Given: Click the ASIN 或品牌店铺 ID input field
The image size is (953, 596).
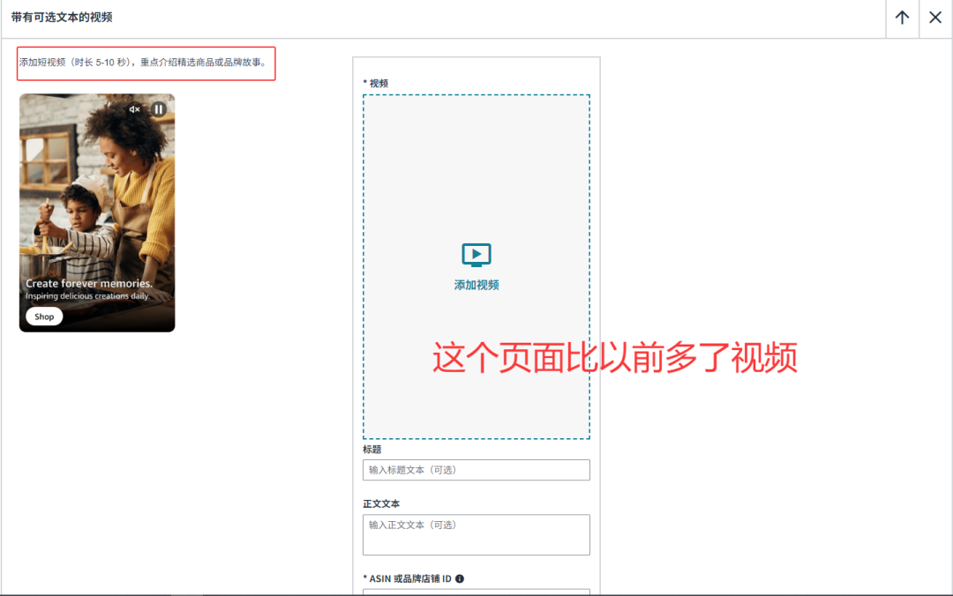Looking at the screenshot, I should click(476, 592).
